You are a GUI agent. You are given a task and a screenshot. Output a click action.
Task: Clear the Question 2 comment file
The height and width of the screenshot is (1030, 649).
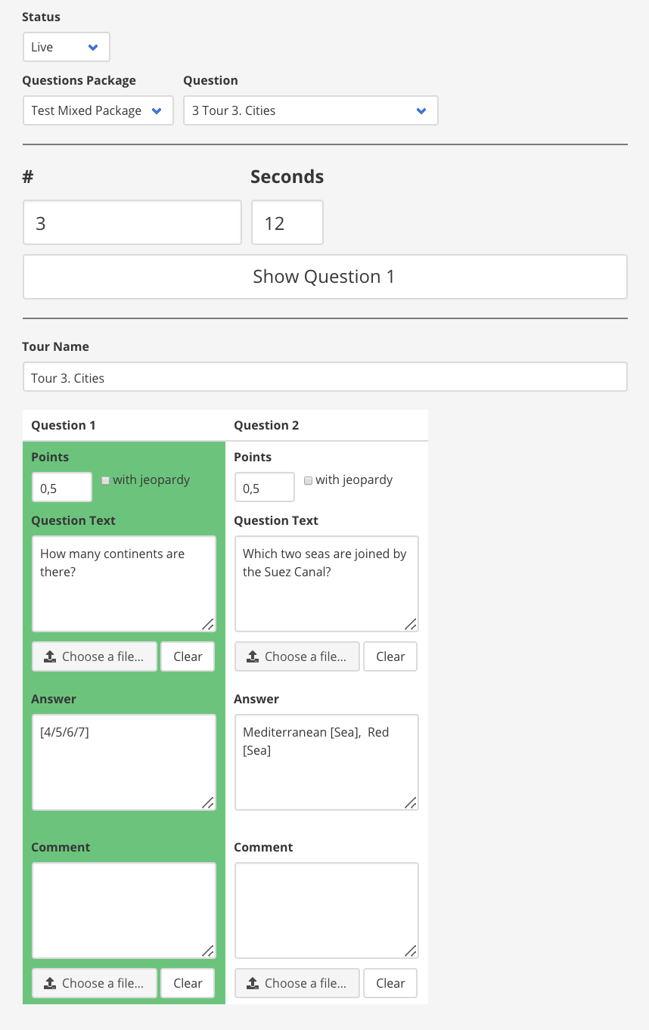pos(390,983)
